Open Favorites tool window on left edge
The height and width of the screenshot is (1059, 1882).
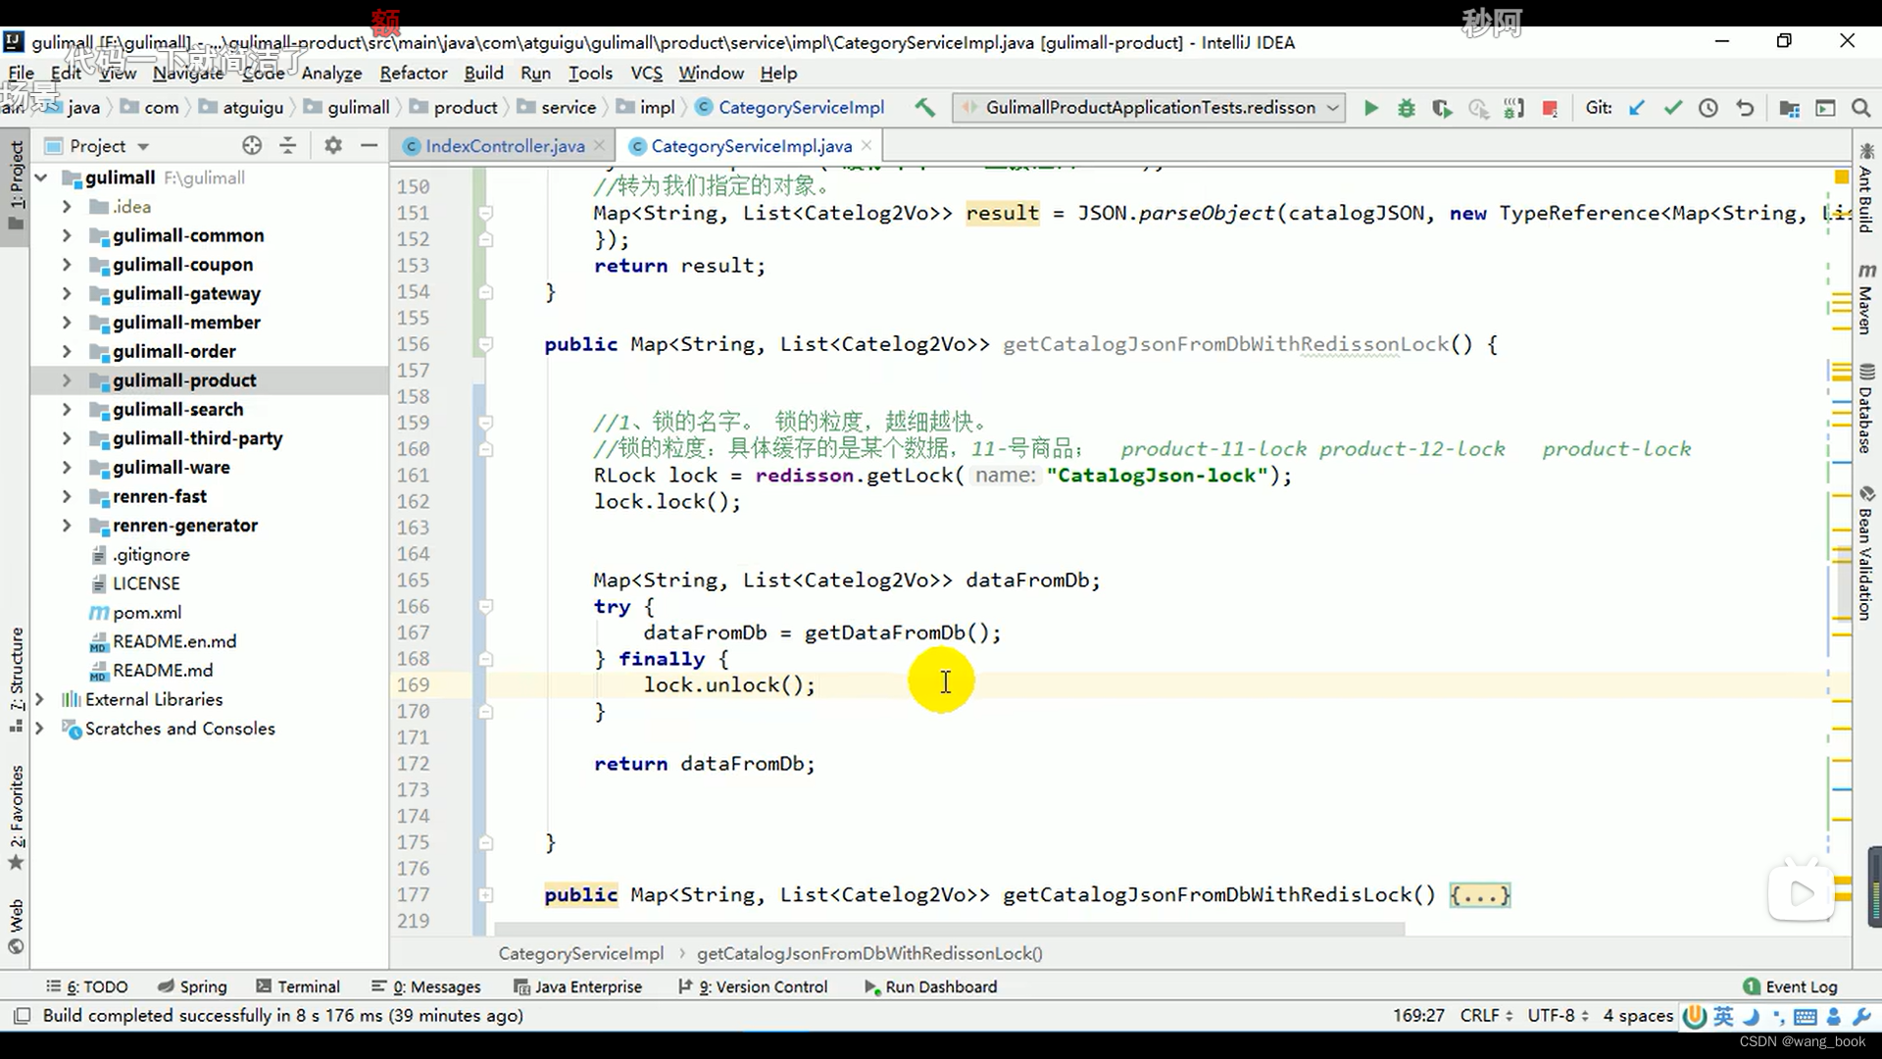coord(16,818)
